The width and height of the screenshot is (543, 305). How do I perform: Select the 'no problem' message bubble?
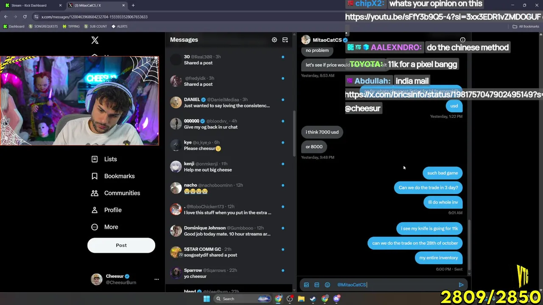point(317,50)
